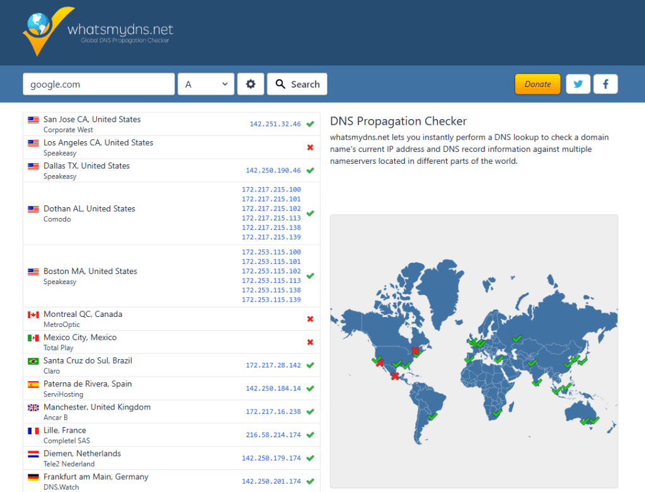Click the whatsmydns.net logo
This screenshot has width=645, height=492.
[98, 31]
